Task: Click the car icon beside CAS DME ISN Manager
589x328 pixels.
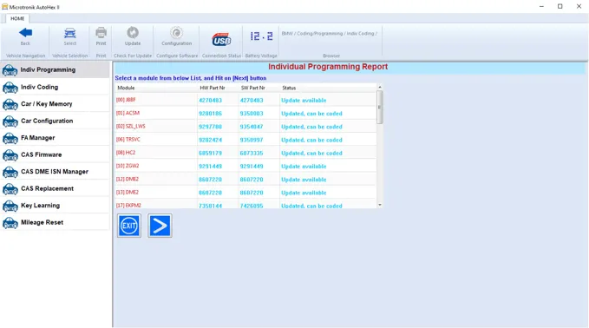Action: pyautogui.click(x=10, y=172)
